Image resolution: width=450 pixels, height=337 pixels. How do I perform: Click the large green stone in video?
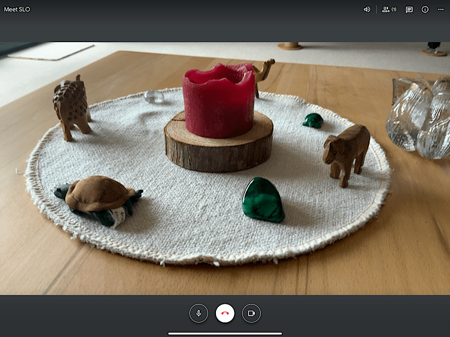(x=263, y=199)
